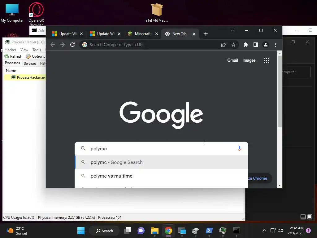Image resolution: width=317 pixels, height=238 pixels.
Task: Open the weather widget showing 23°C Sunset
Action: 17,231
